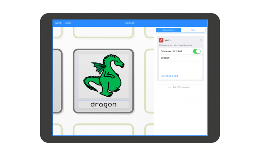Click the Edit Cell title in header
The width and height of the screenshot is (260, 156).
130,23
